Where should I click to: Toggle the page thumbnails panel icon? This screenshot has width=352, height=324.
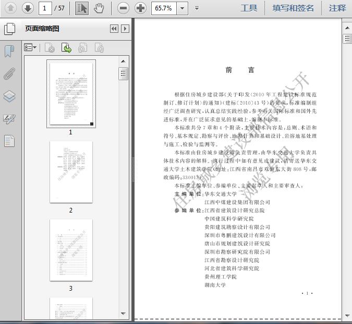tap(9, 29)
